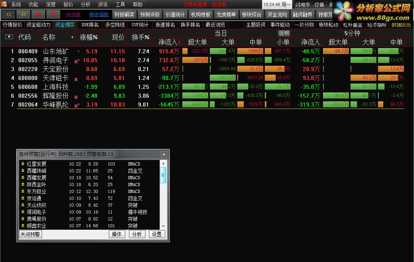Click the application logo icon at top-left
Viewport: 414px width, 262px height.
coord(4,4)
